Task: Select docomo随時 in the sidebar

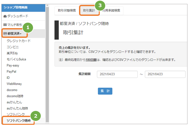Action: (x=15, y=96)
